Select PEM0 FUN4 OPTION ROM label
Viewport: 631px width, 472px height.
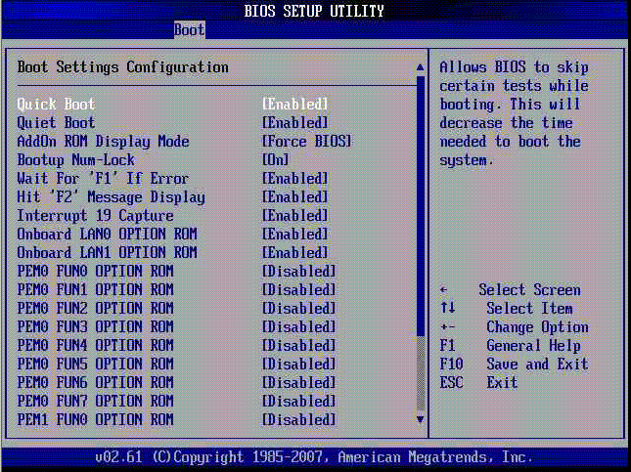coord(95,345)
